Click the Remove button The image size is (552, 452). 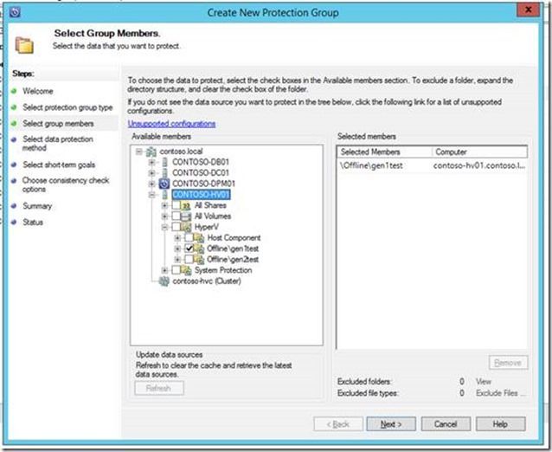pyautogui.click(x=508, y=363)
